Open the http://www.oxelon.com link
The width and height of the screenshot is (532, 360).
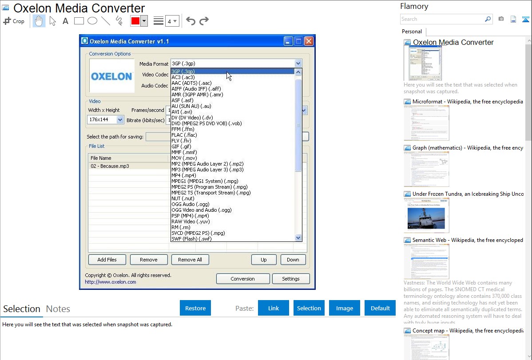click(x=111, y=282)
